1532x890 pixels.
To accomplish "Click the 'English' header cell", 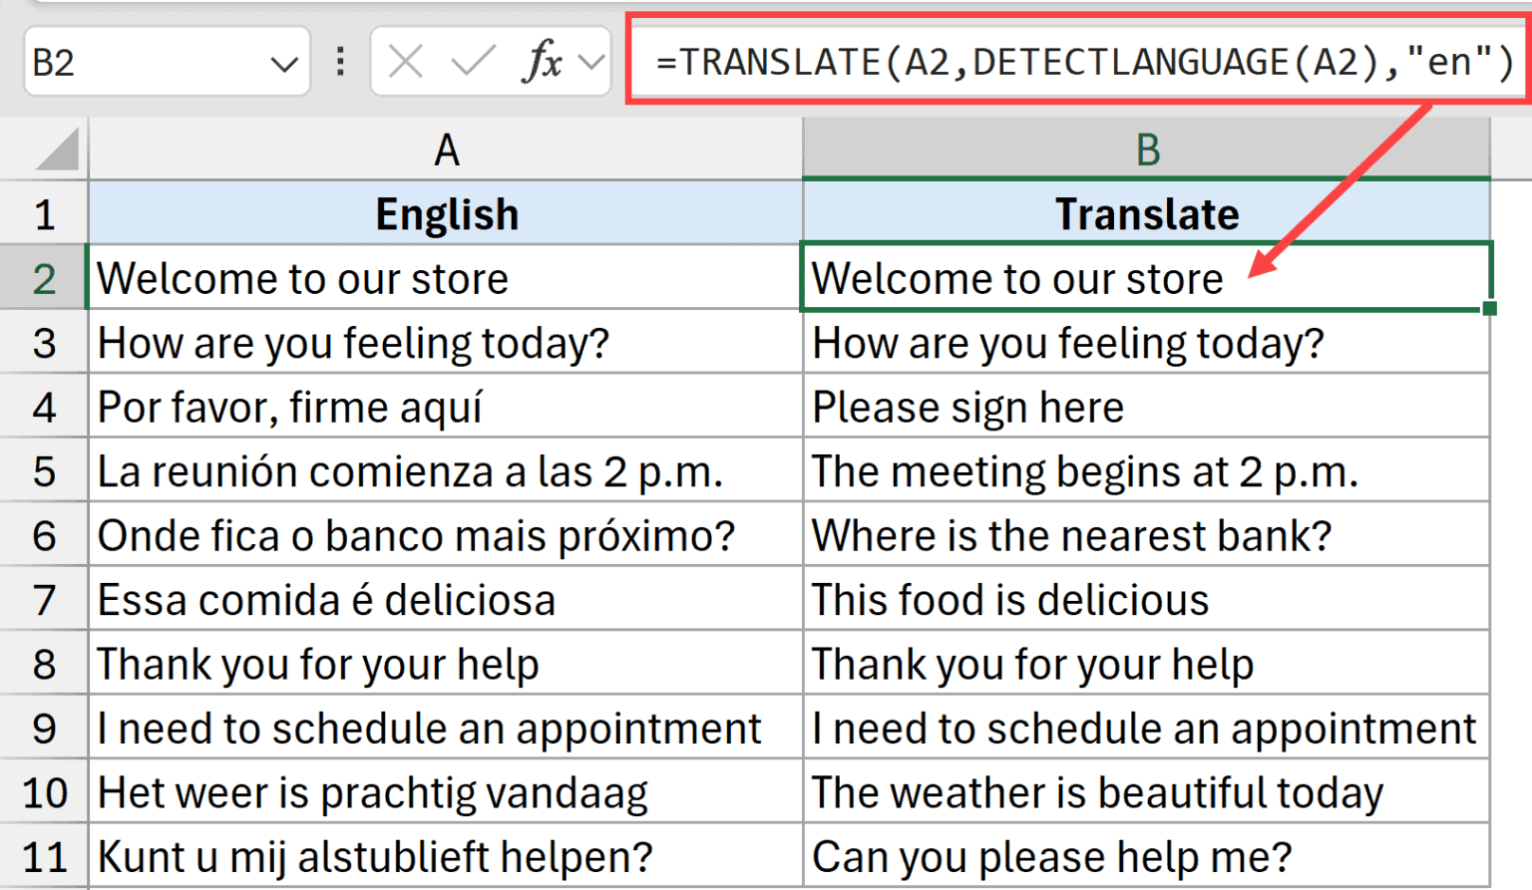I will (446, 213).
